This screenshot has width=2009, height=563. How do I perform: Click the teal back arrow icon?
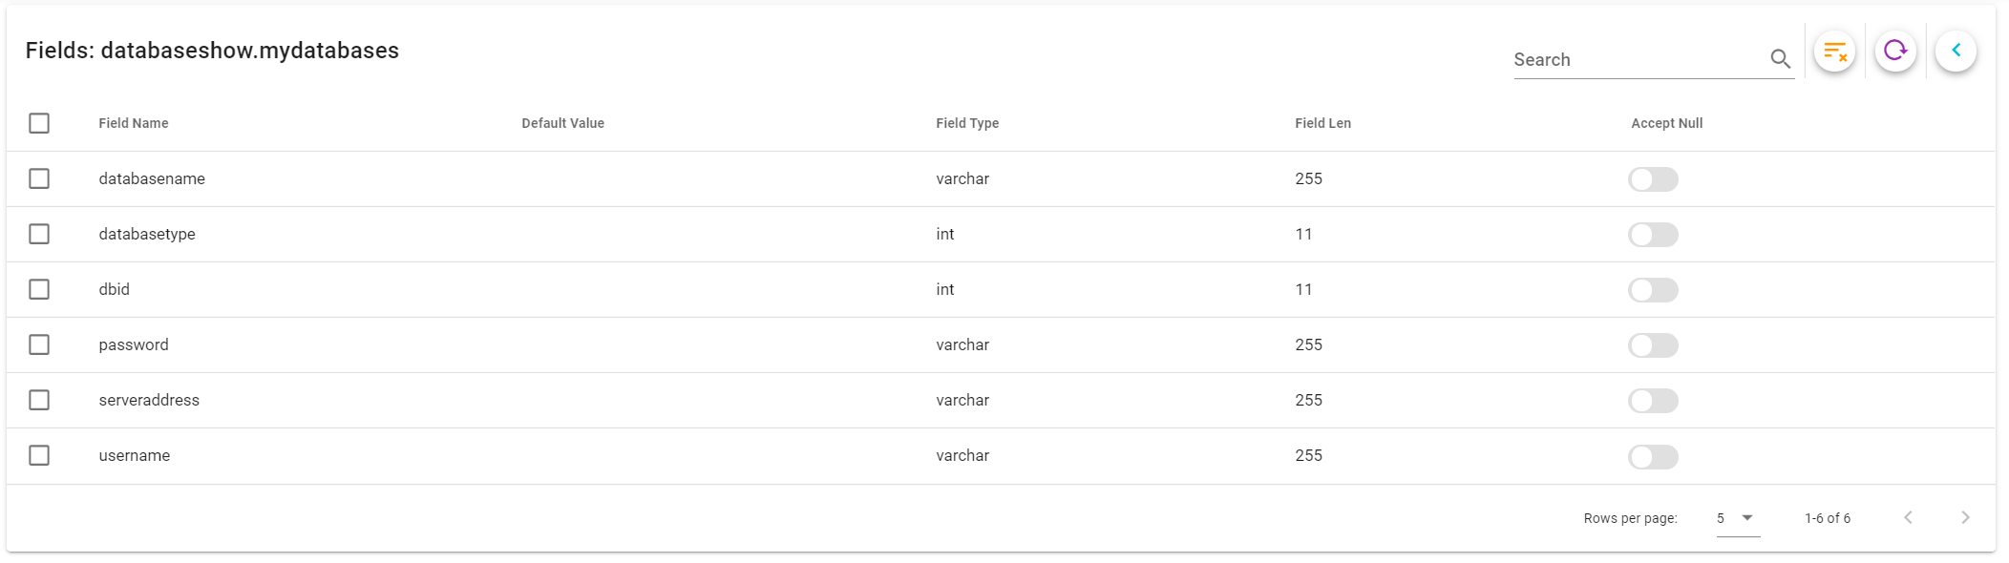click(1956, 51)
